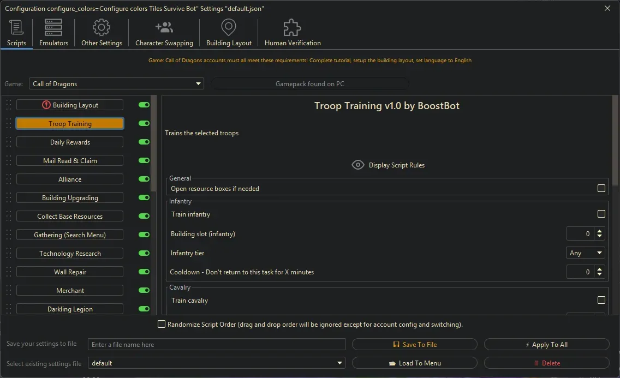This screenshot has height=378, width=620.
Task: Select the Troop Training script
Action: click(69, 123)
